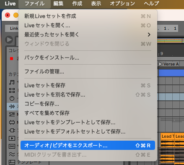Click the Sounds music-note browser icon

[x=12, y=82]
